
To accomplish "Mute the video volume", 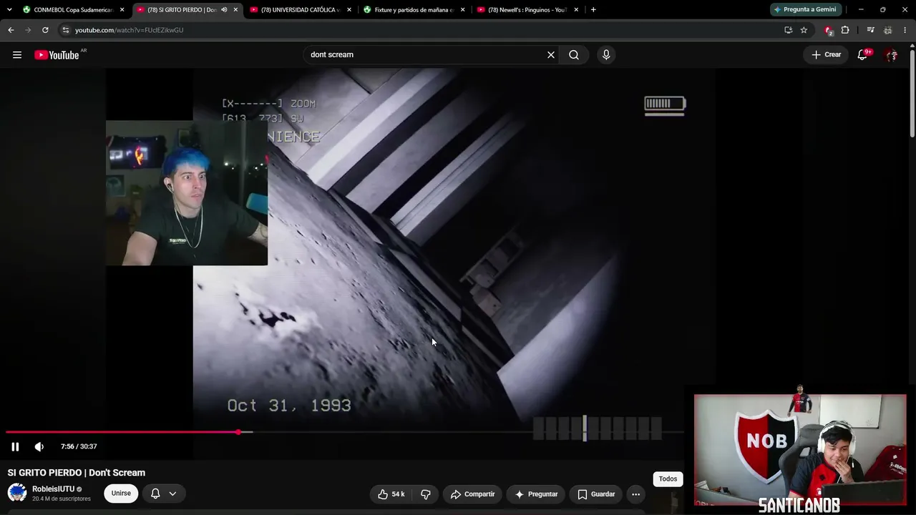I will click(x=39, y=447).
